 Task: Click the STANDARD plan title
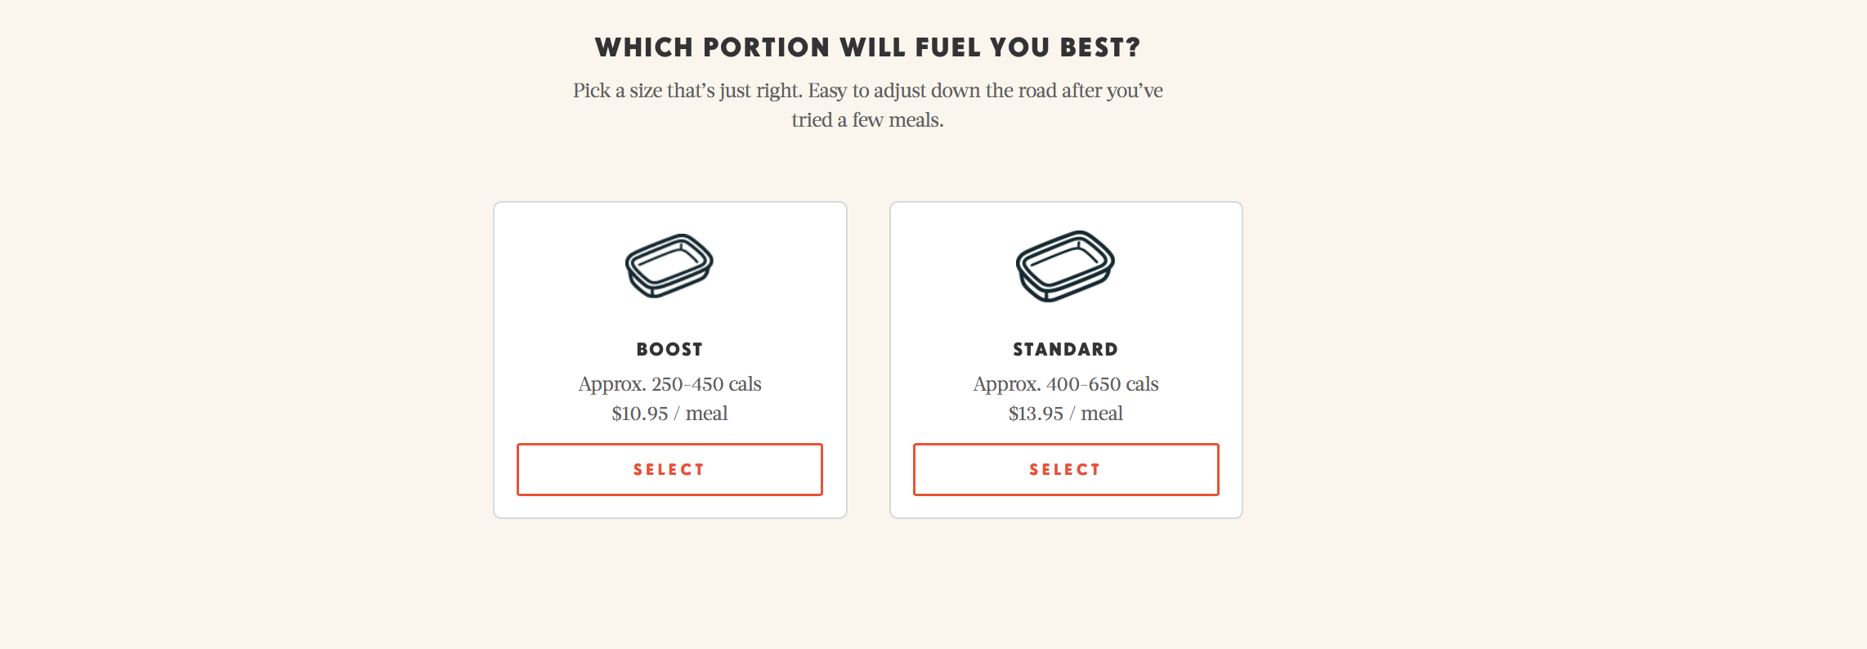point(1065,350)
